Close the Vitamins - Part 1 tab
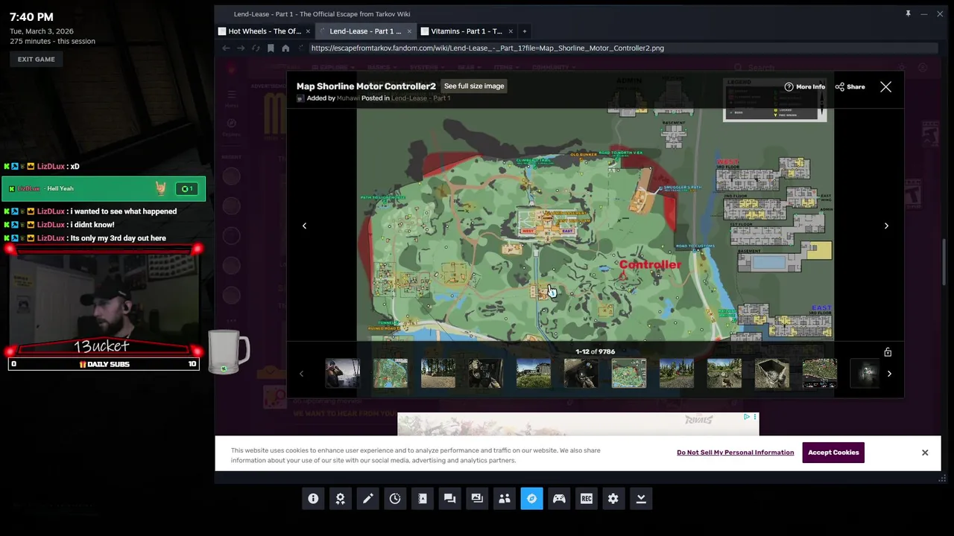954x536 pixels. tap(511, 31)
